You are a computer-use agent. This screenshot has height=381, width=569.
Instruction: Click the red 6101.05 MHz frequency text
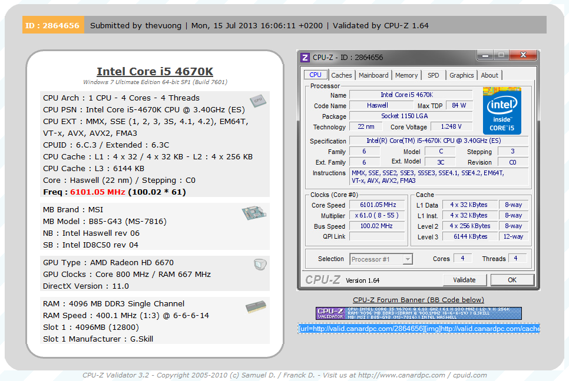pyautogui.click(x=98, y=192)
